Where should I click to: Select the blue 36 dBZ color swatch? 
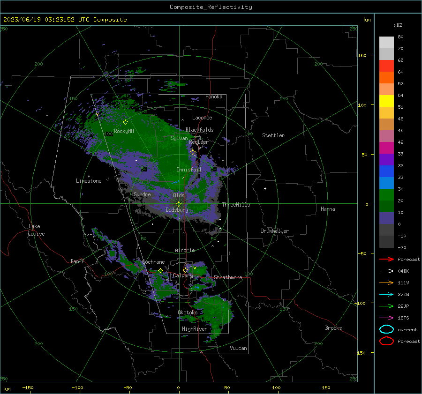point(386,171)
